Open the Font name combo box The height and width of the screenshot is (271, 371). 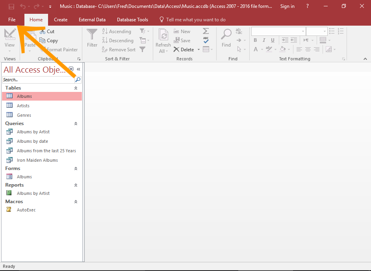278,31
